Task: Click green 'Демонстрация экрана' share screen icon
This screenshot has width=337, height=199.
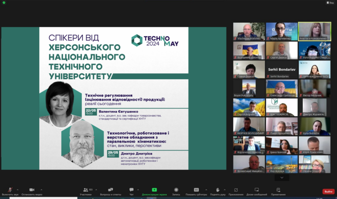Action: coord(154,190)
